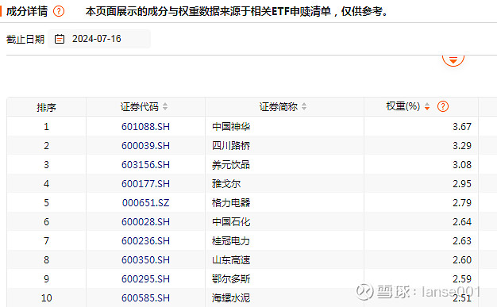Open stock code 600039.SH
Viewport: 497px width, 307px height.
pos(145,146)
